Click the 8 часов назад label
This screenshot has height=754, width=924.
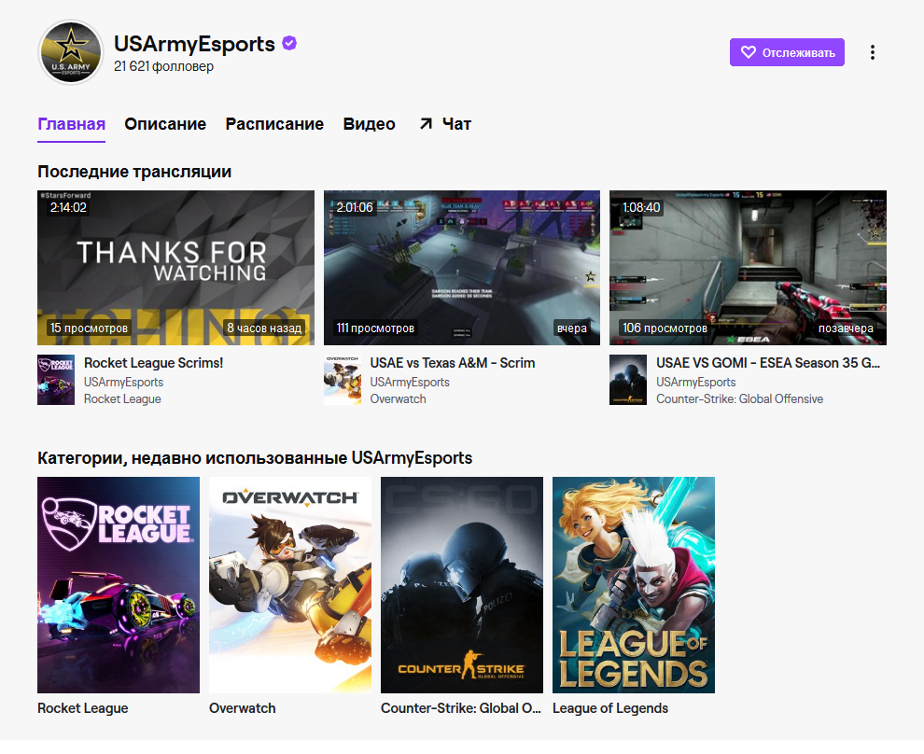click(264, 328)
